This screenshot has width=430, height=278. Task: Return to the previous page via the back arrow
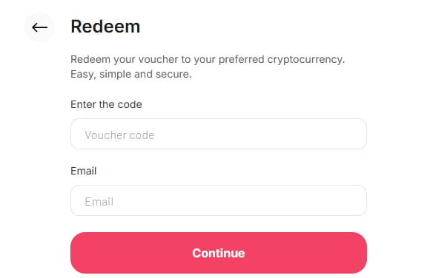[x=39, y=27]
